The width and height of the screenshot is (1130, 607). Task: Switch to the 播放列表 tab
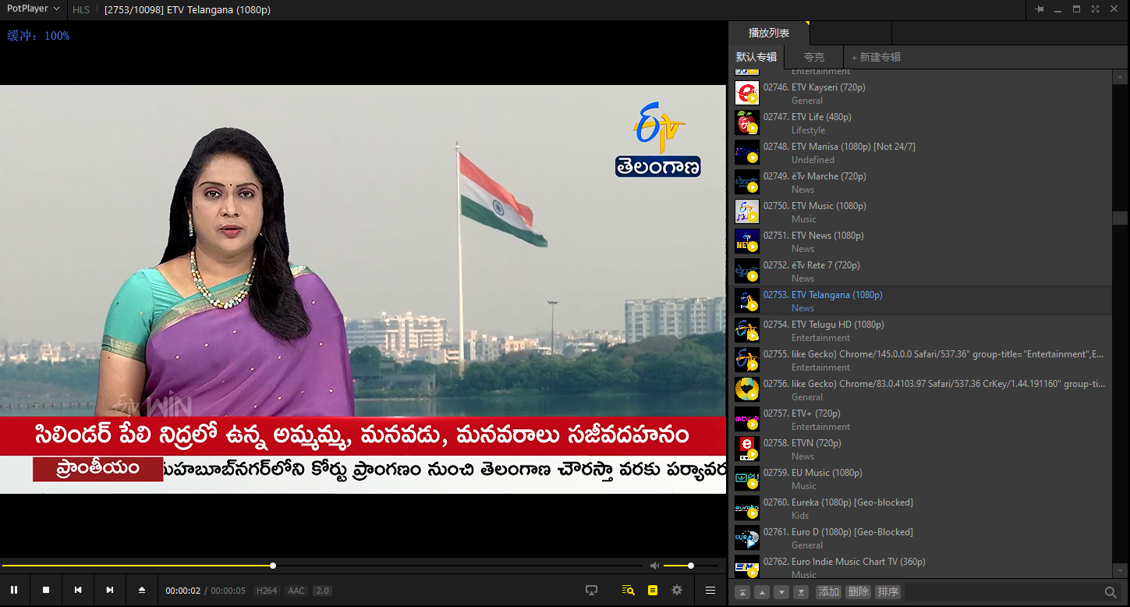[769, 33]
